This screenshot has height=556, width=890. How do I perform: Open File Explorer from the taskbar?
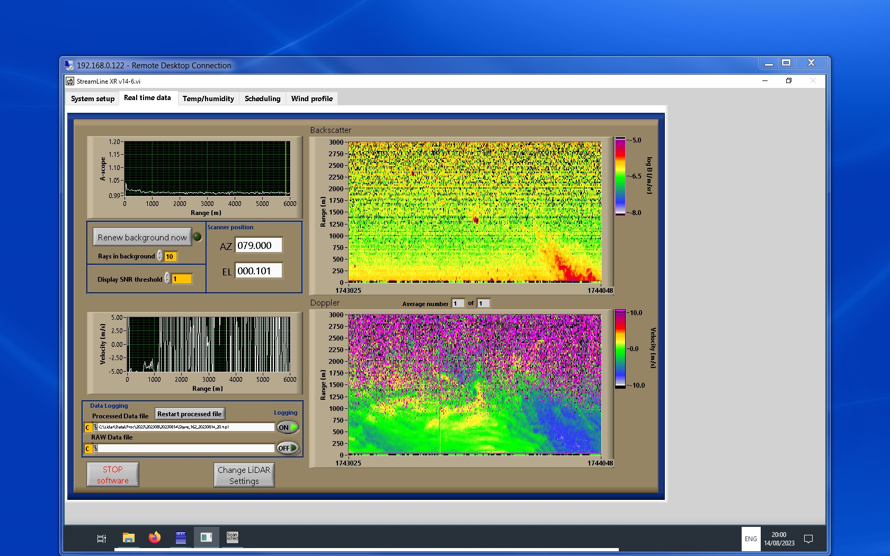coord(128,538)
